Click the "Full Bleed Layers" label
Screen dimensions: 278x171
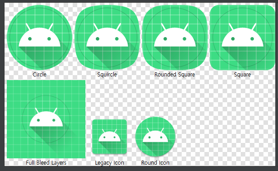(46, 163)
